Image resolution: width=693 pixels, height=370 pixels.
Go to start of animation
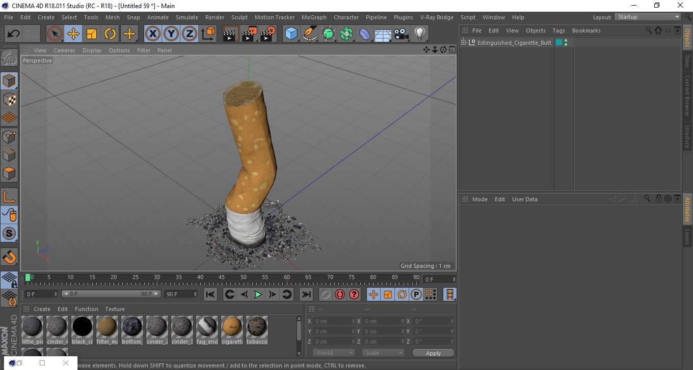(210, 294)
